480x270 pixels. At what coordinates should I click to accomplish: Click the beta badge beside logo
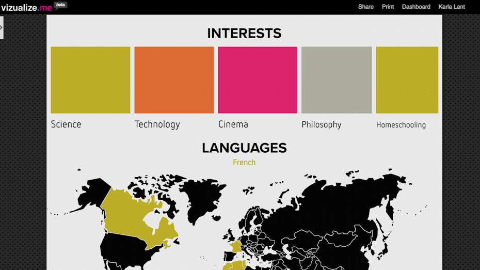(61, 5)
